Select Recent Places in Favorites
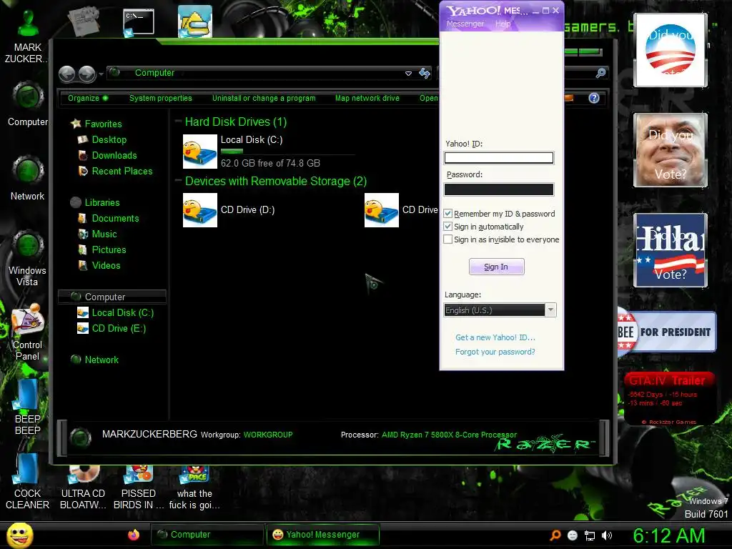This screenshot has height=549, width=732. [122, 172]
